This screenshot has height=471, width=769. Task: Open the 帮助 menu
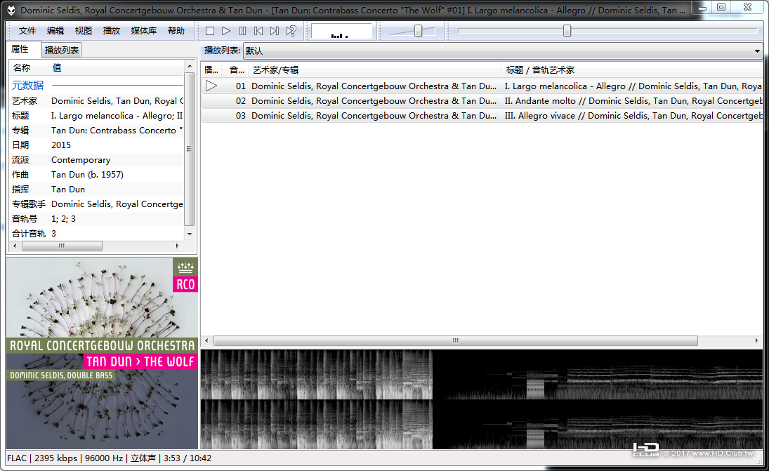176,31
